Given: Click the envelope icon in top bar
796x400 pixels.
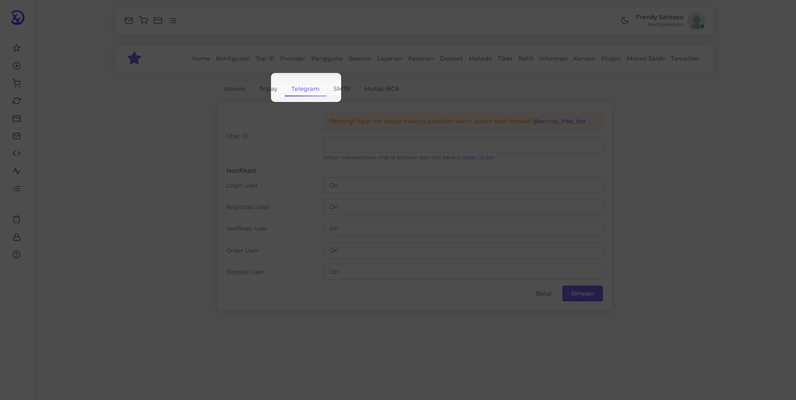Looking at the screenshot, I should pyautogui.click(x=129, y=20).
